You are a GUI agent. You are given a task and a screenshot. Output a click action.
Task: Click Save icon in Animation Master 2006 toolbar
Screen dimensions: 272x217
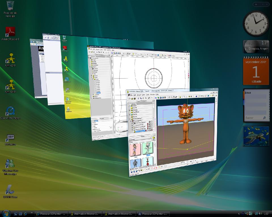coord(135,98)
